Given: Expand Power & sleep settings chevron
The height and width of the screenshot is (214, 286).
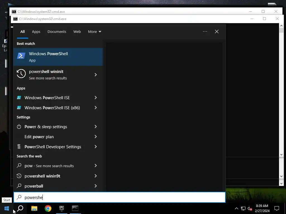Looking at the screenshot, I should click(x=96, y=127).
